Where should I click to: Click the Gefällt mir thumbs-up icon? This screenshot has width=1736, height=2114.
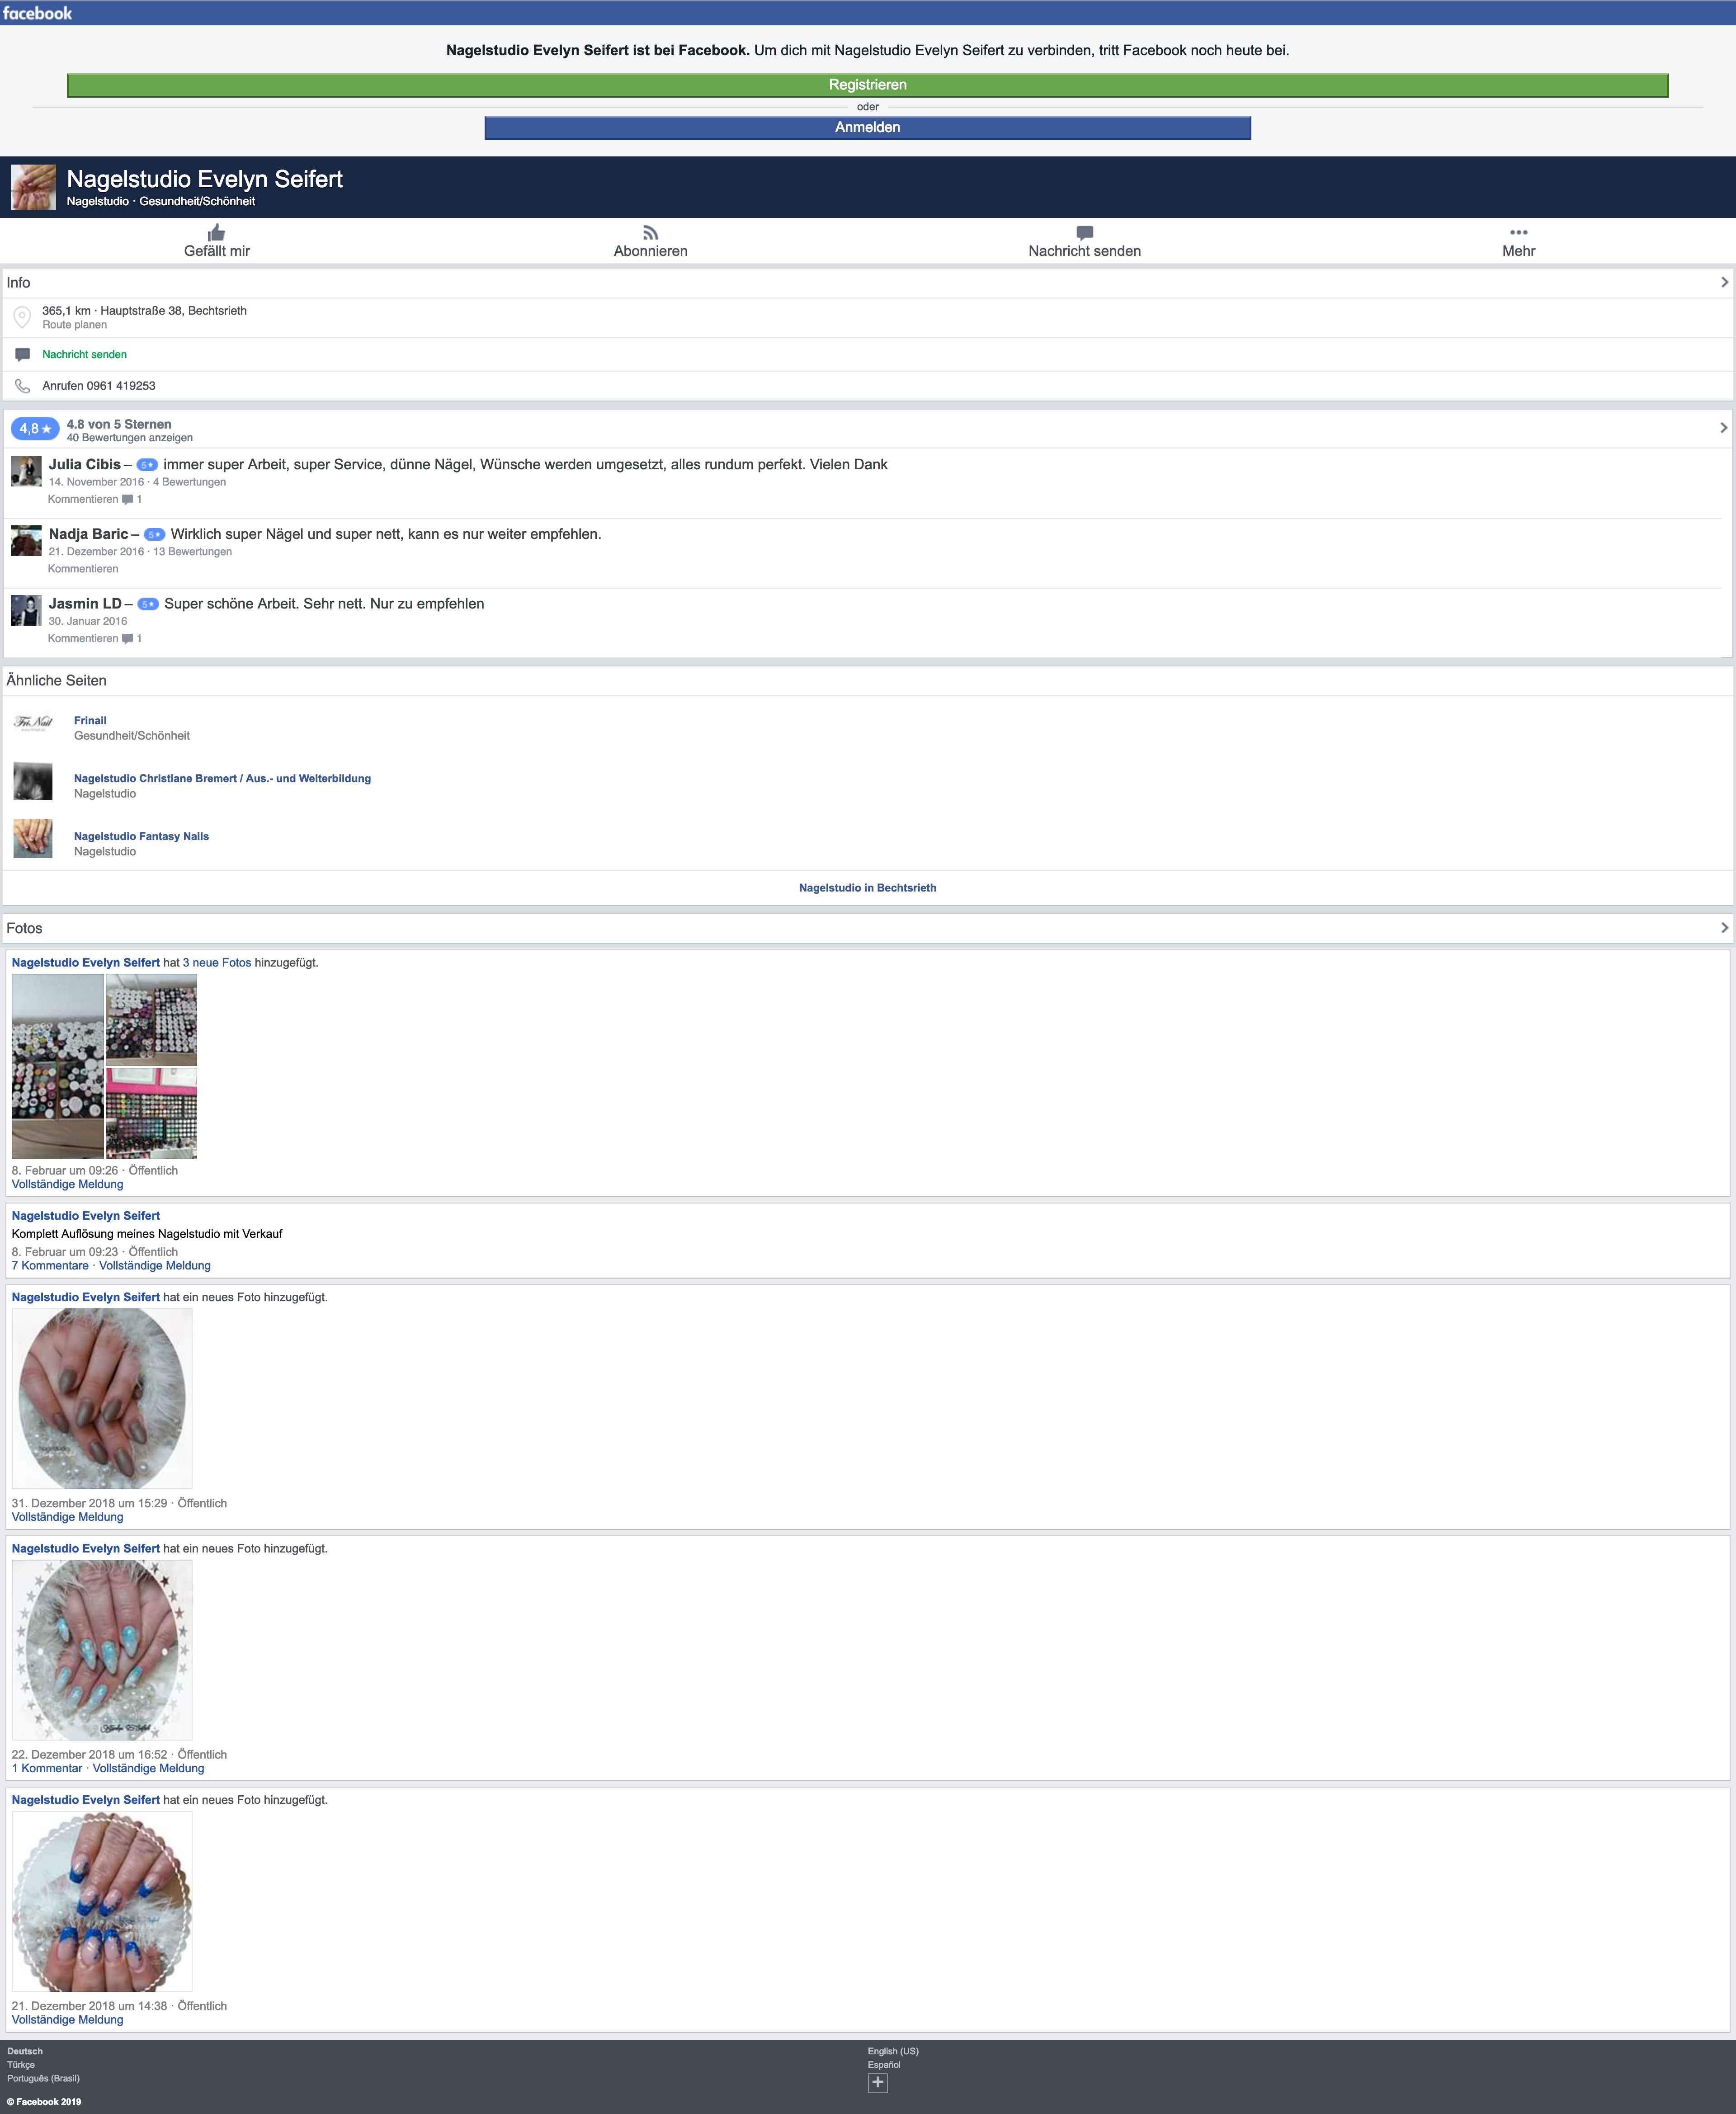[x=216, y=233]
